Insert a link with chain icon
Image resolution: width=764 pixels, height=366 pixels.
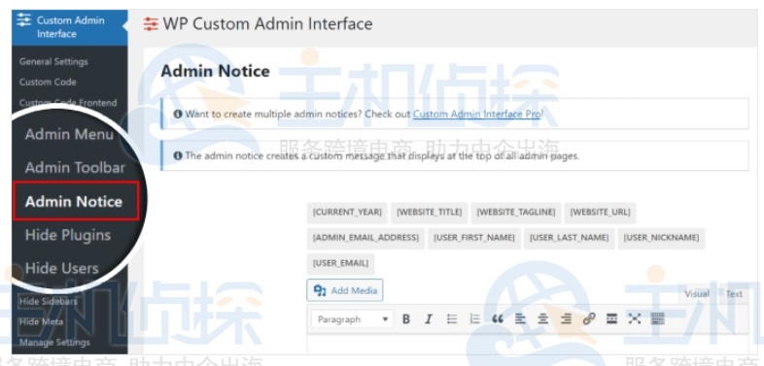click(589, 319)
